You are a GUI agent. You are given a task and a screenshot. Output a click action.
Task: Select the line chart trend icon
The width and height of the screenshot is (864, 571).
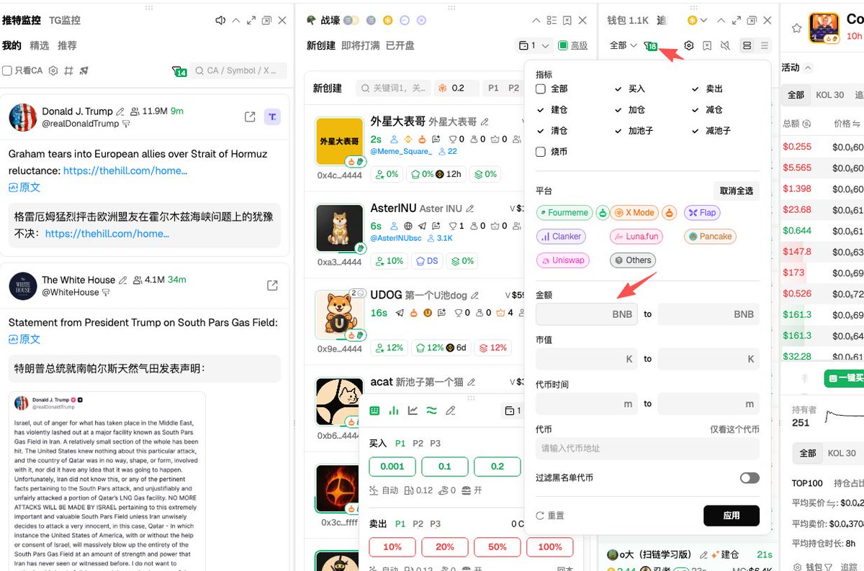[x=412, y=410]
